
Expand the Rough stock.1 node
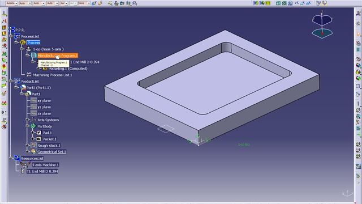click(27, 145)
